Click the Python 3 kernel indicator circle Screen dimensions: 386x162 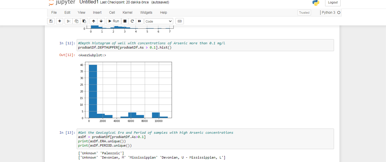pos(339,13)
